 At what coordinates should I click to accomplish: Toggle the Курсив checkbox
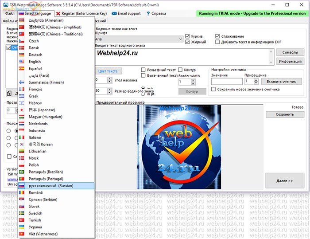187,36
